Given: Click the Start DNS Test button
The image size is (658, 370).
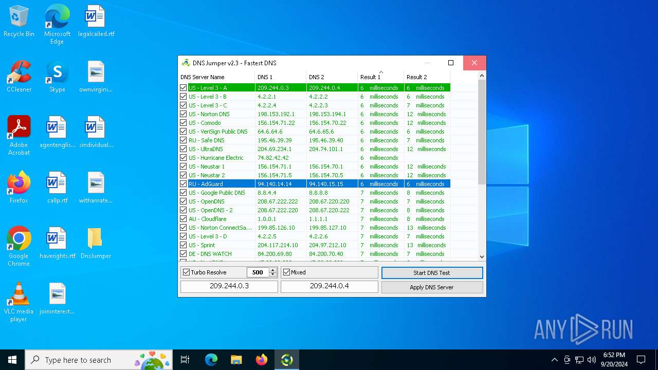Looking at the screenshot, I should point(432,273).
